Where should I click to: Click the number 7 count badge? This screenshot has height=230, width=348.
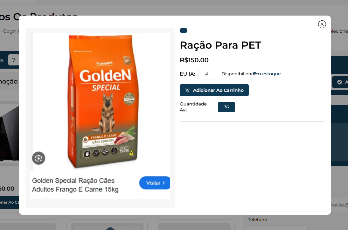point(14,60)
